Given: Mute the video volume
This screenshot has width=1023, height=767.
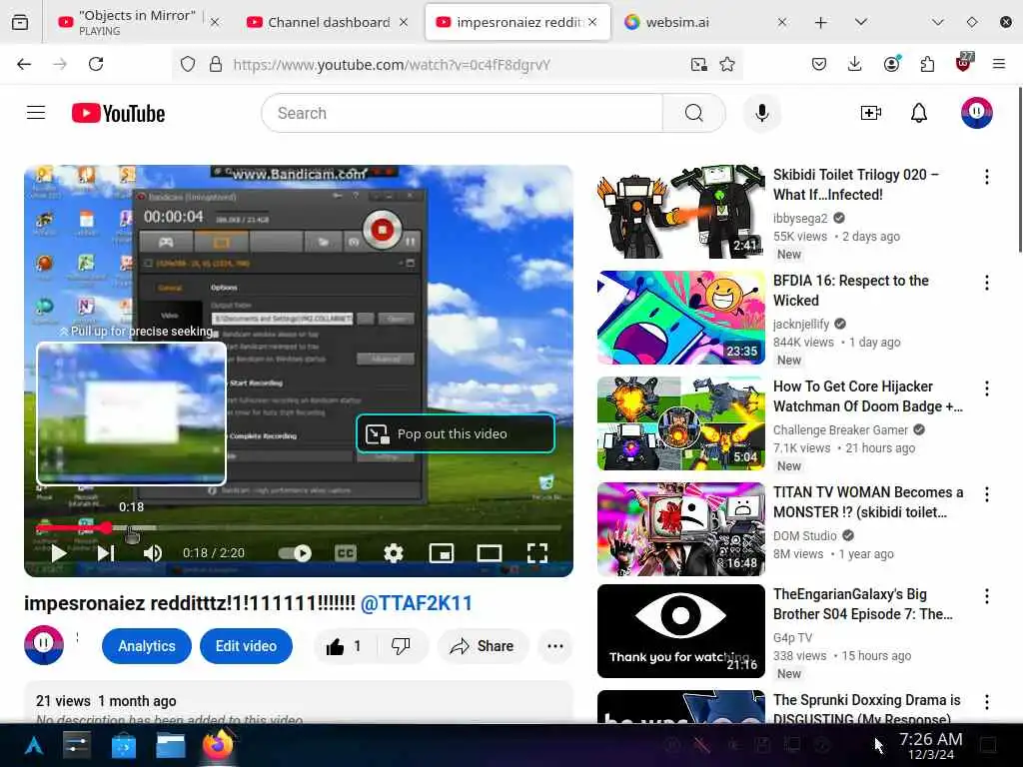Looking at the screenshot, I should [x=153, y=553].
